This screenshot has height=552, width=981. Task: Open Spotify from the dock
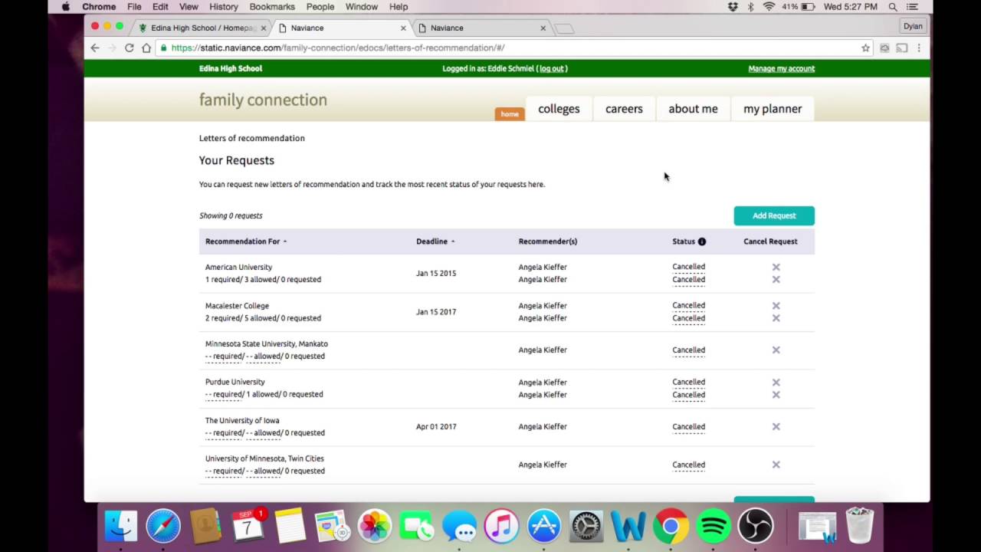pyautogui.click(x=713, y=526)
